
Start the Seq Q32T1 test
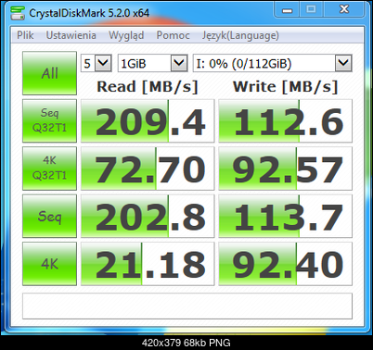[49, 120]
